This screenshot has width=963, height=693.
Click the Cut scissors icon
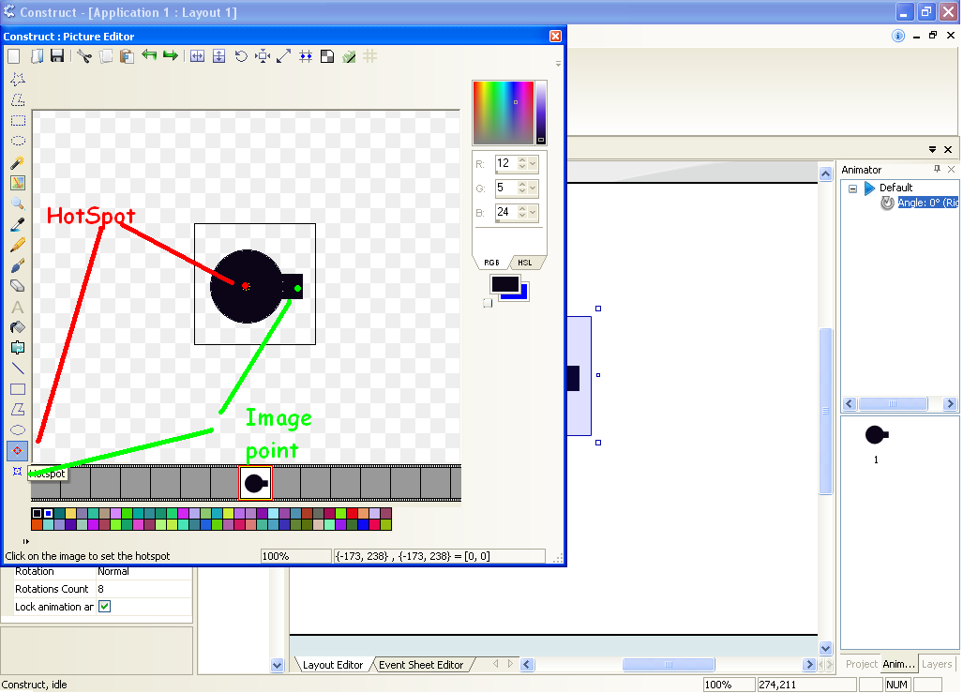click(83, 56)
